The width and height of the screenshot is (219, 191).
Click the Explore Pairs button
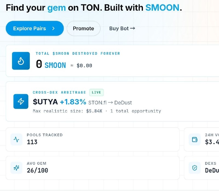[x=35, y=28]
